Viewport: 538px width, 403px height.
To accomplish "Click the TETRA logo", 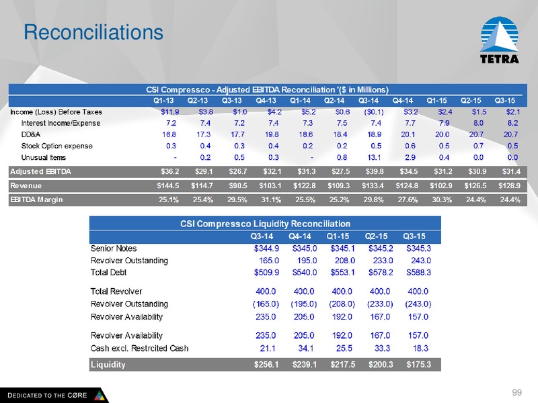I will (500, 40).
